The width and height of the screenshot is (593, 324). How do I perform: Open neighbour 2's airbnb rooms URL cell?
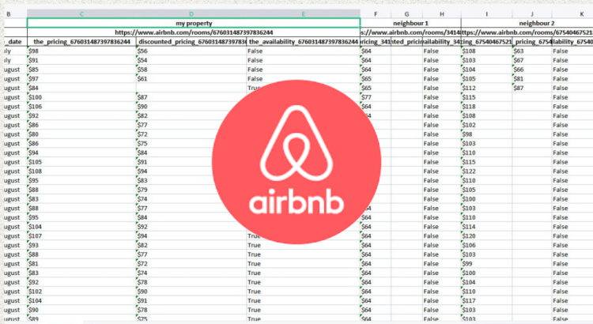pos(527,32)
